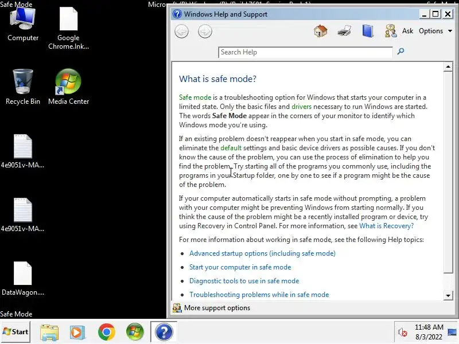459x344 pixels.
Task: Click the muted volume tray icon
Action: click(x=403, y=332)
